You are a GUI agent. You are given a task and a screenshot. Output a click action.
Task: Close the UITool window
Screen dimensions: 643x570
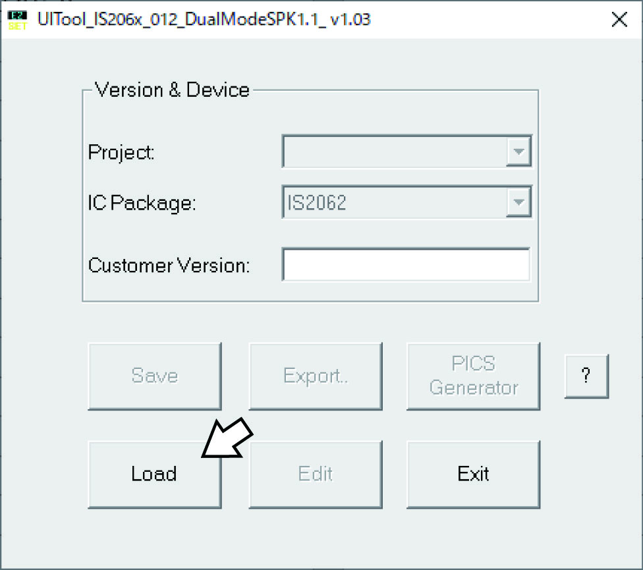pyautogui.click(x=619, y=20)
